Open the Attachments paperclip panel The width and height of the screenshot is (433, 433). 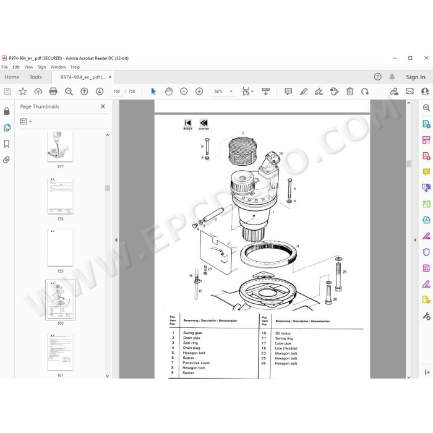coord(7,160)
